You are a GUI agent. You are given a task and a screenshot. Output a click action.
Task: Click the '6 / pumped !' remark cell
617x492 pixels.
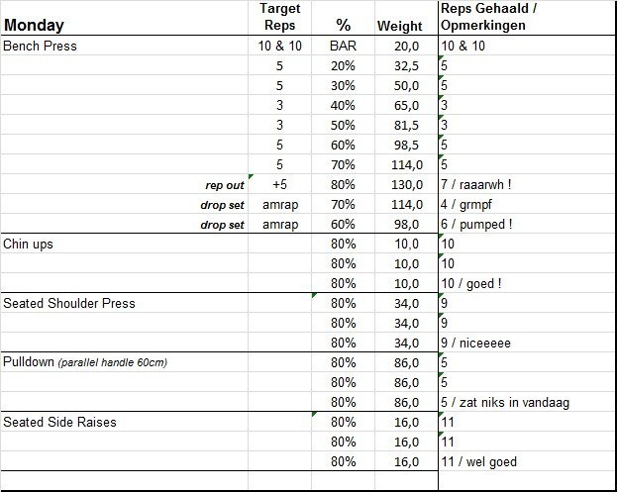tap(476, 224)
